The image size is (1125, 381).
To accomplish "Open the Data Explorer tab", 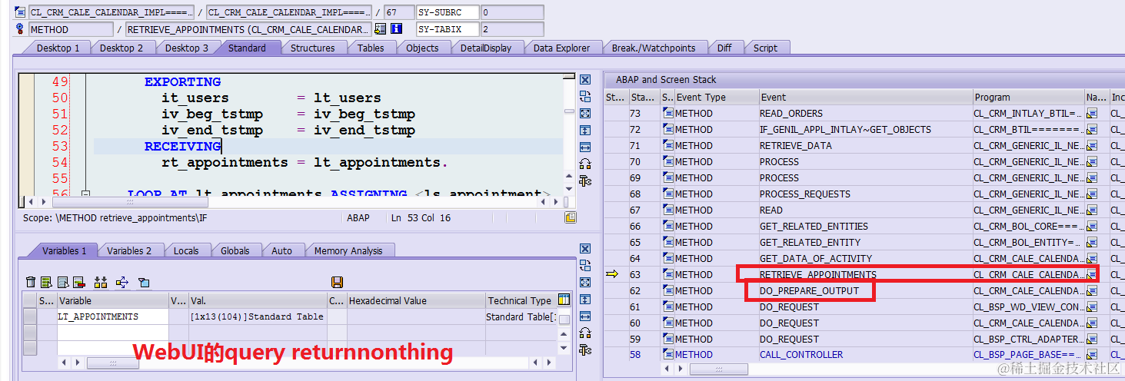I will click(561, 48).
